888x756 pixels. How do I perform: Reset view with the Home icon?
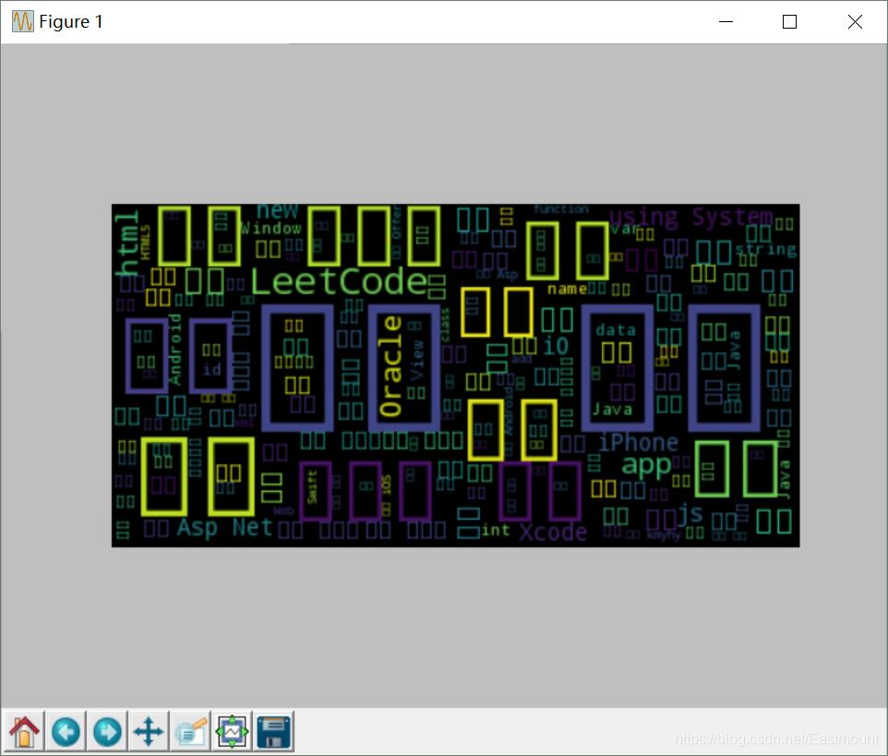[x=24, y=732]
